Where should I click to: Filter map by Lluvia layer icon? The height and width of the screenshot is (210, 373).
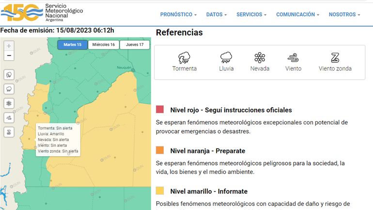pos(9,89)
